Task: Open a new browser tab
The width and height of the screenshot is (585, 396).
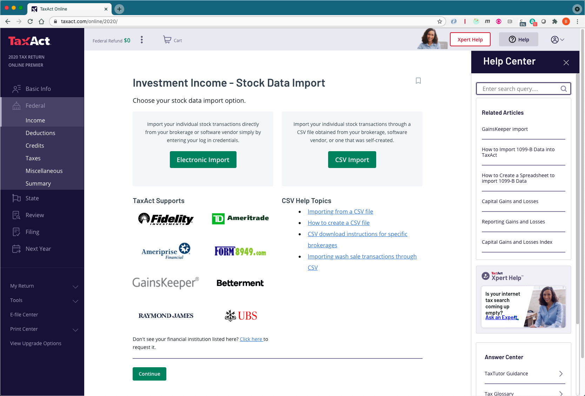Action: point(119,9)
